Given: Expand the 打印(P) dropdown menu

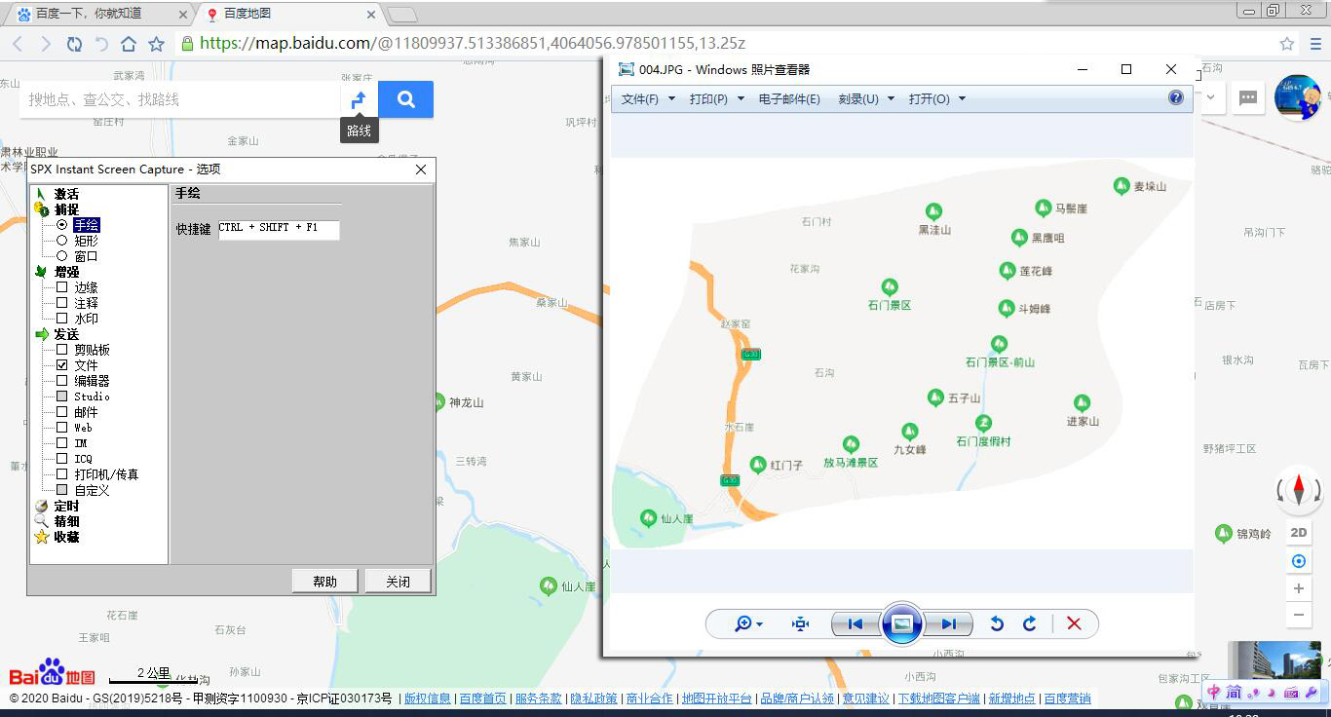Looking at the screenshot, I should click(716, 99).
